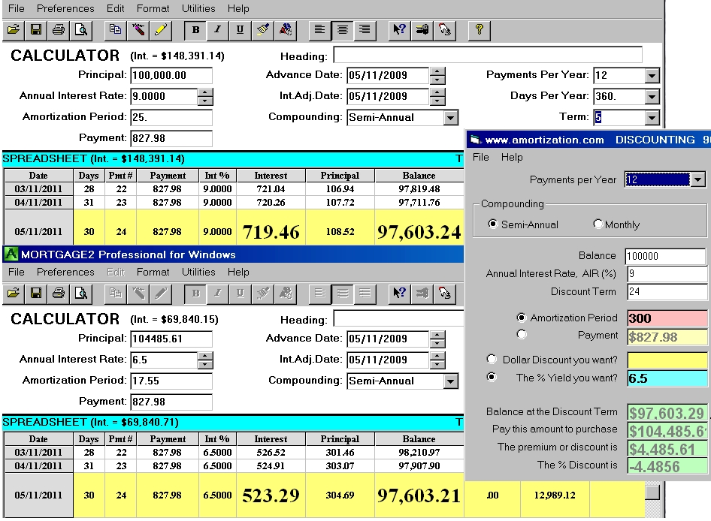The height and width of the screenshot is (521, 711).
Task: Click the Save disk icon in top toolbar
Action: click(x=35, y=30)
